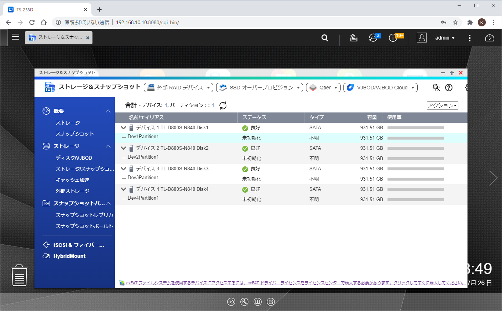Collapse the デバイス 1 Disk1 row

point(124,128)
